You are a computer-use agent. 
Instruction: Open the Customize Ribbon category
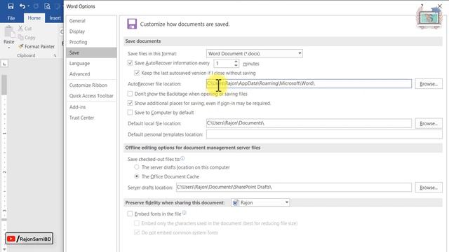pos(91,85)
